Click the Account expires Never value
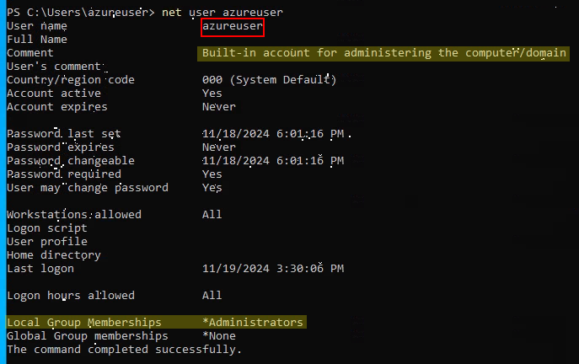 pyautogui.click(x=218, y=107)
